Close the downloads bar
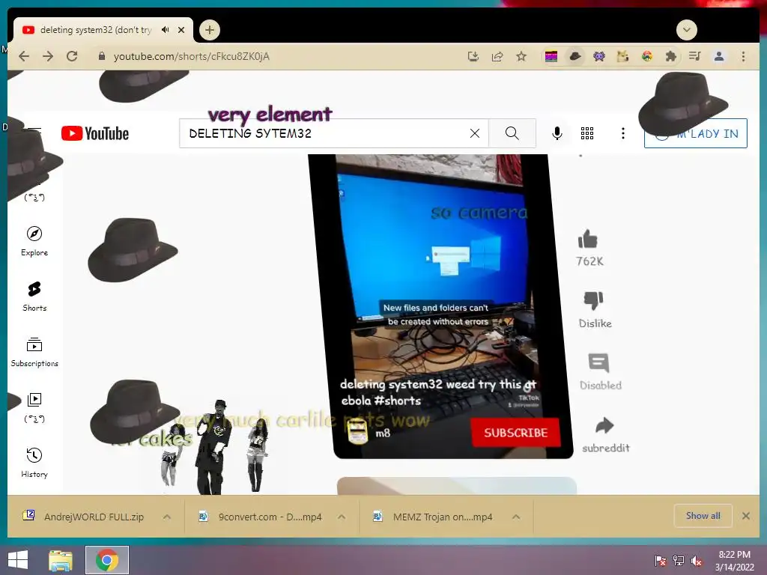 point(746,516)
